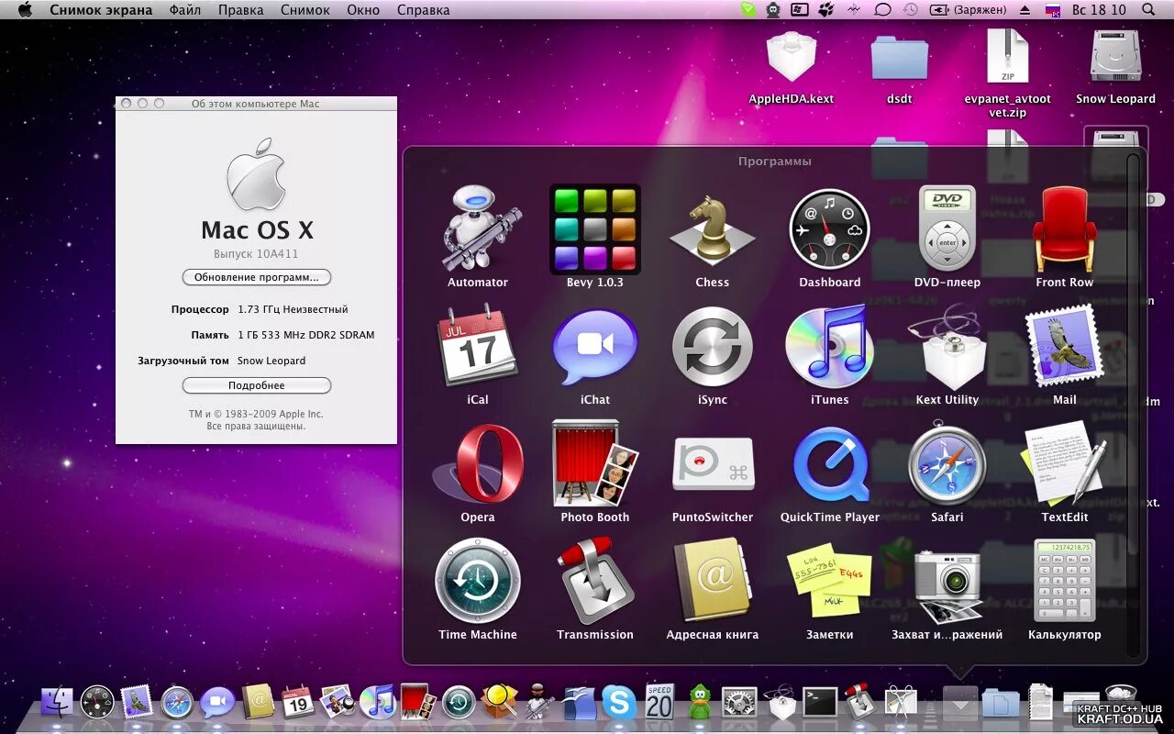Click the Speed 20 sign dock icon
The height and width of the screenshot is (734, 1174).
(659, 702)
